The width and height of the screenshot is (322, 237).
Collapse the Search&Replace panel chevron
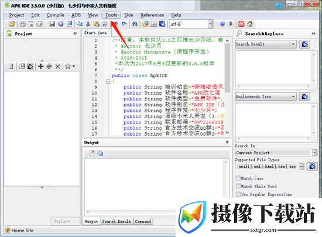point(313,33)
